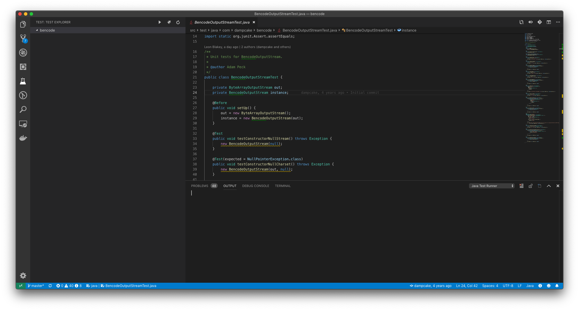This screenshot has width=579, height=310.
Task: Change indentation via Spaces: 4
Action: coord(490,286)
